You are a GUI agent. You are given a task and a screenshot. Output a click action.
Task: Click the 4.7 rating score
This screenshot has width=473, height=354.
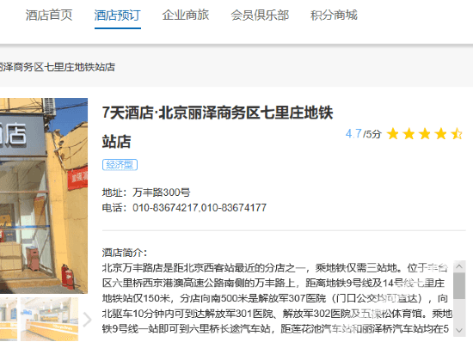(353, 134)
